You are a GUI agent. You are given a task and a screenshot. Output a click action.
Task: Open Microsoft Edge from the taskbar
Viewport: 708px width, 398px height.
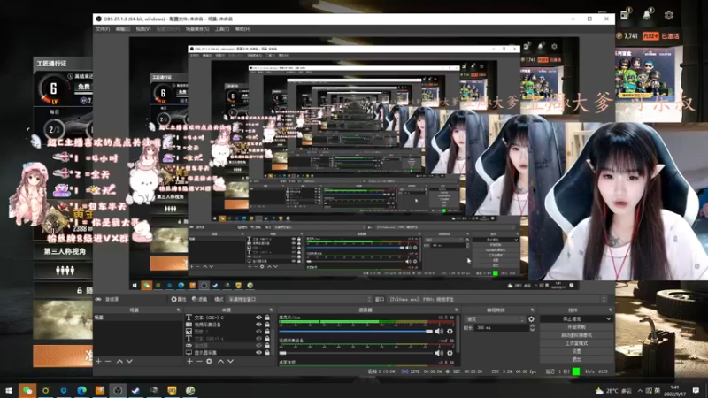[81, 390]
